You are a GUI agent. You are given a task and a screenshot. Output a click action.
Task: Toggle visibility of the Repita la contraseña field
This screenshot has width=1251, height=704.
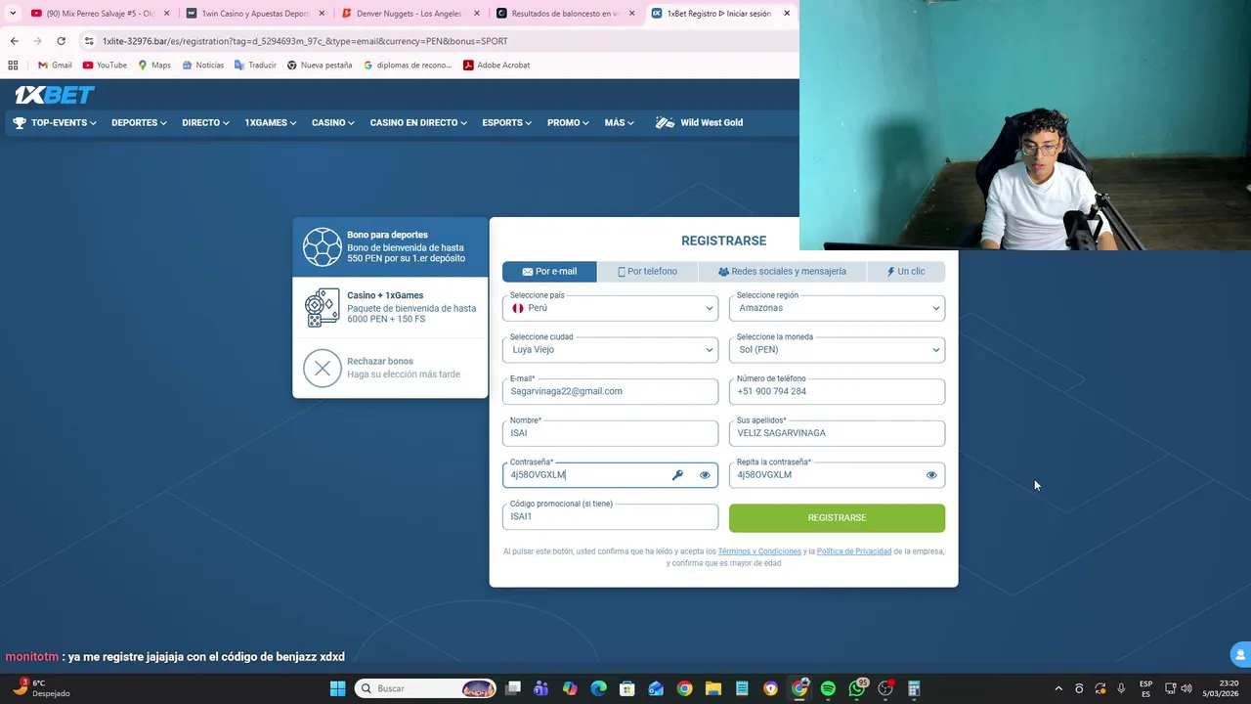pyautogui.click(x=931, y=475)
